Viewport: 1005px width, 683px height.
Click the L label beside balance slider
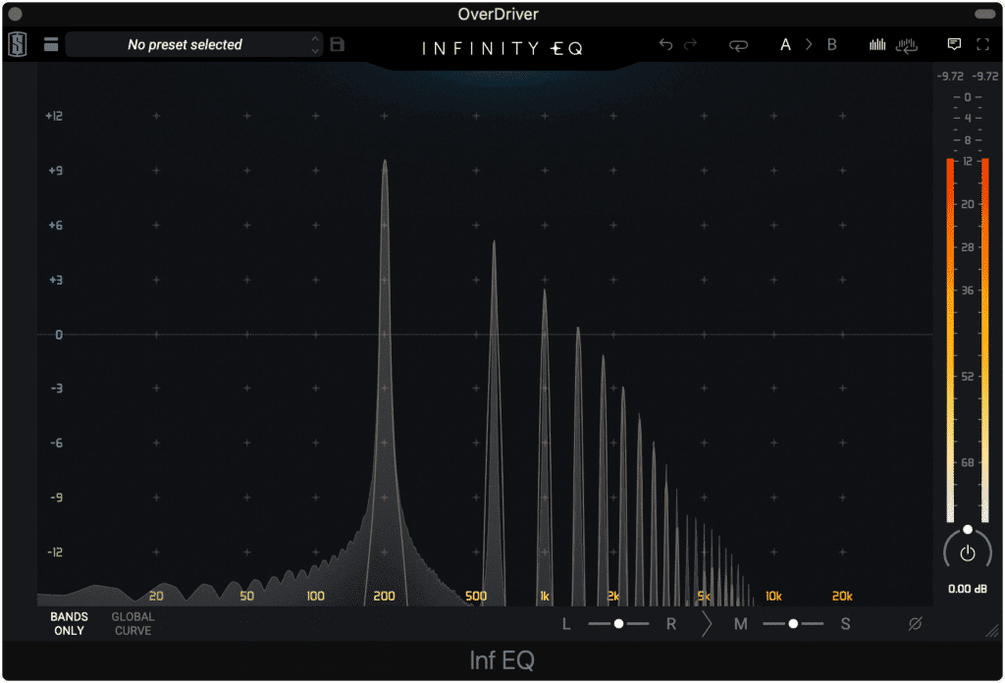[566, 624]
